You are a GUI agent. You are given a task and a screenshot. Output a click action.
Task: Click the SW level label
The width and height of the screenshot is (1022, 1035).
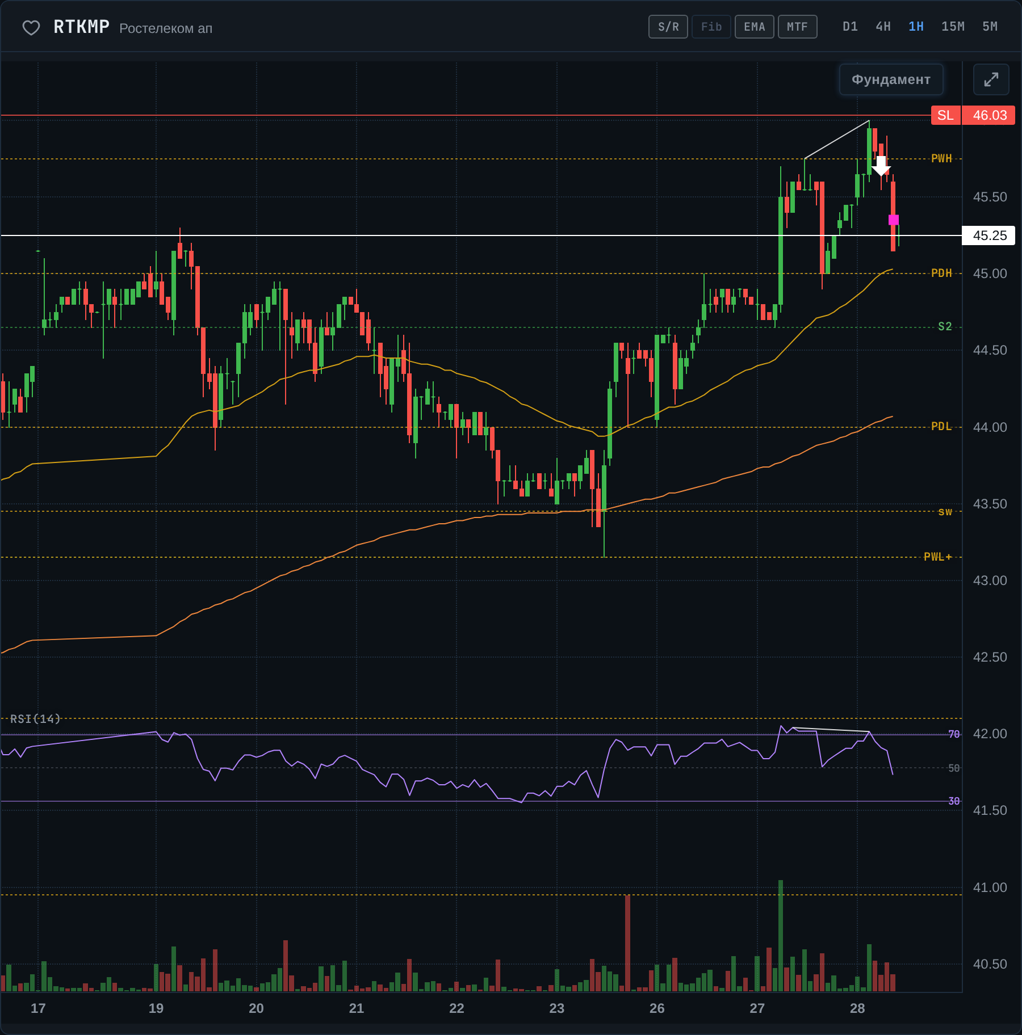tap(945, 512)
